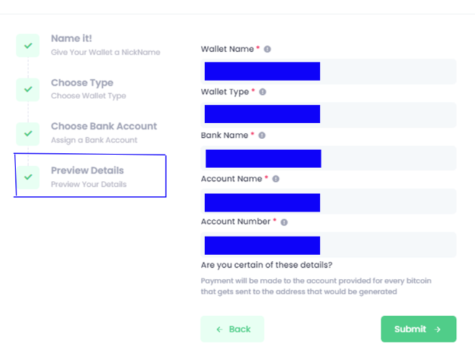
Task: Click the Bank Name field
Action: pyautogui.click(x=329, y=158)
